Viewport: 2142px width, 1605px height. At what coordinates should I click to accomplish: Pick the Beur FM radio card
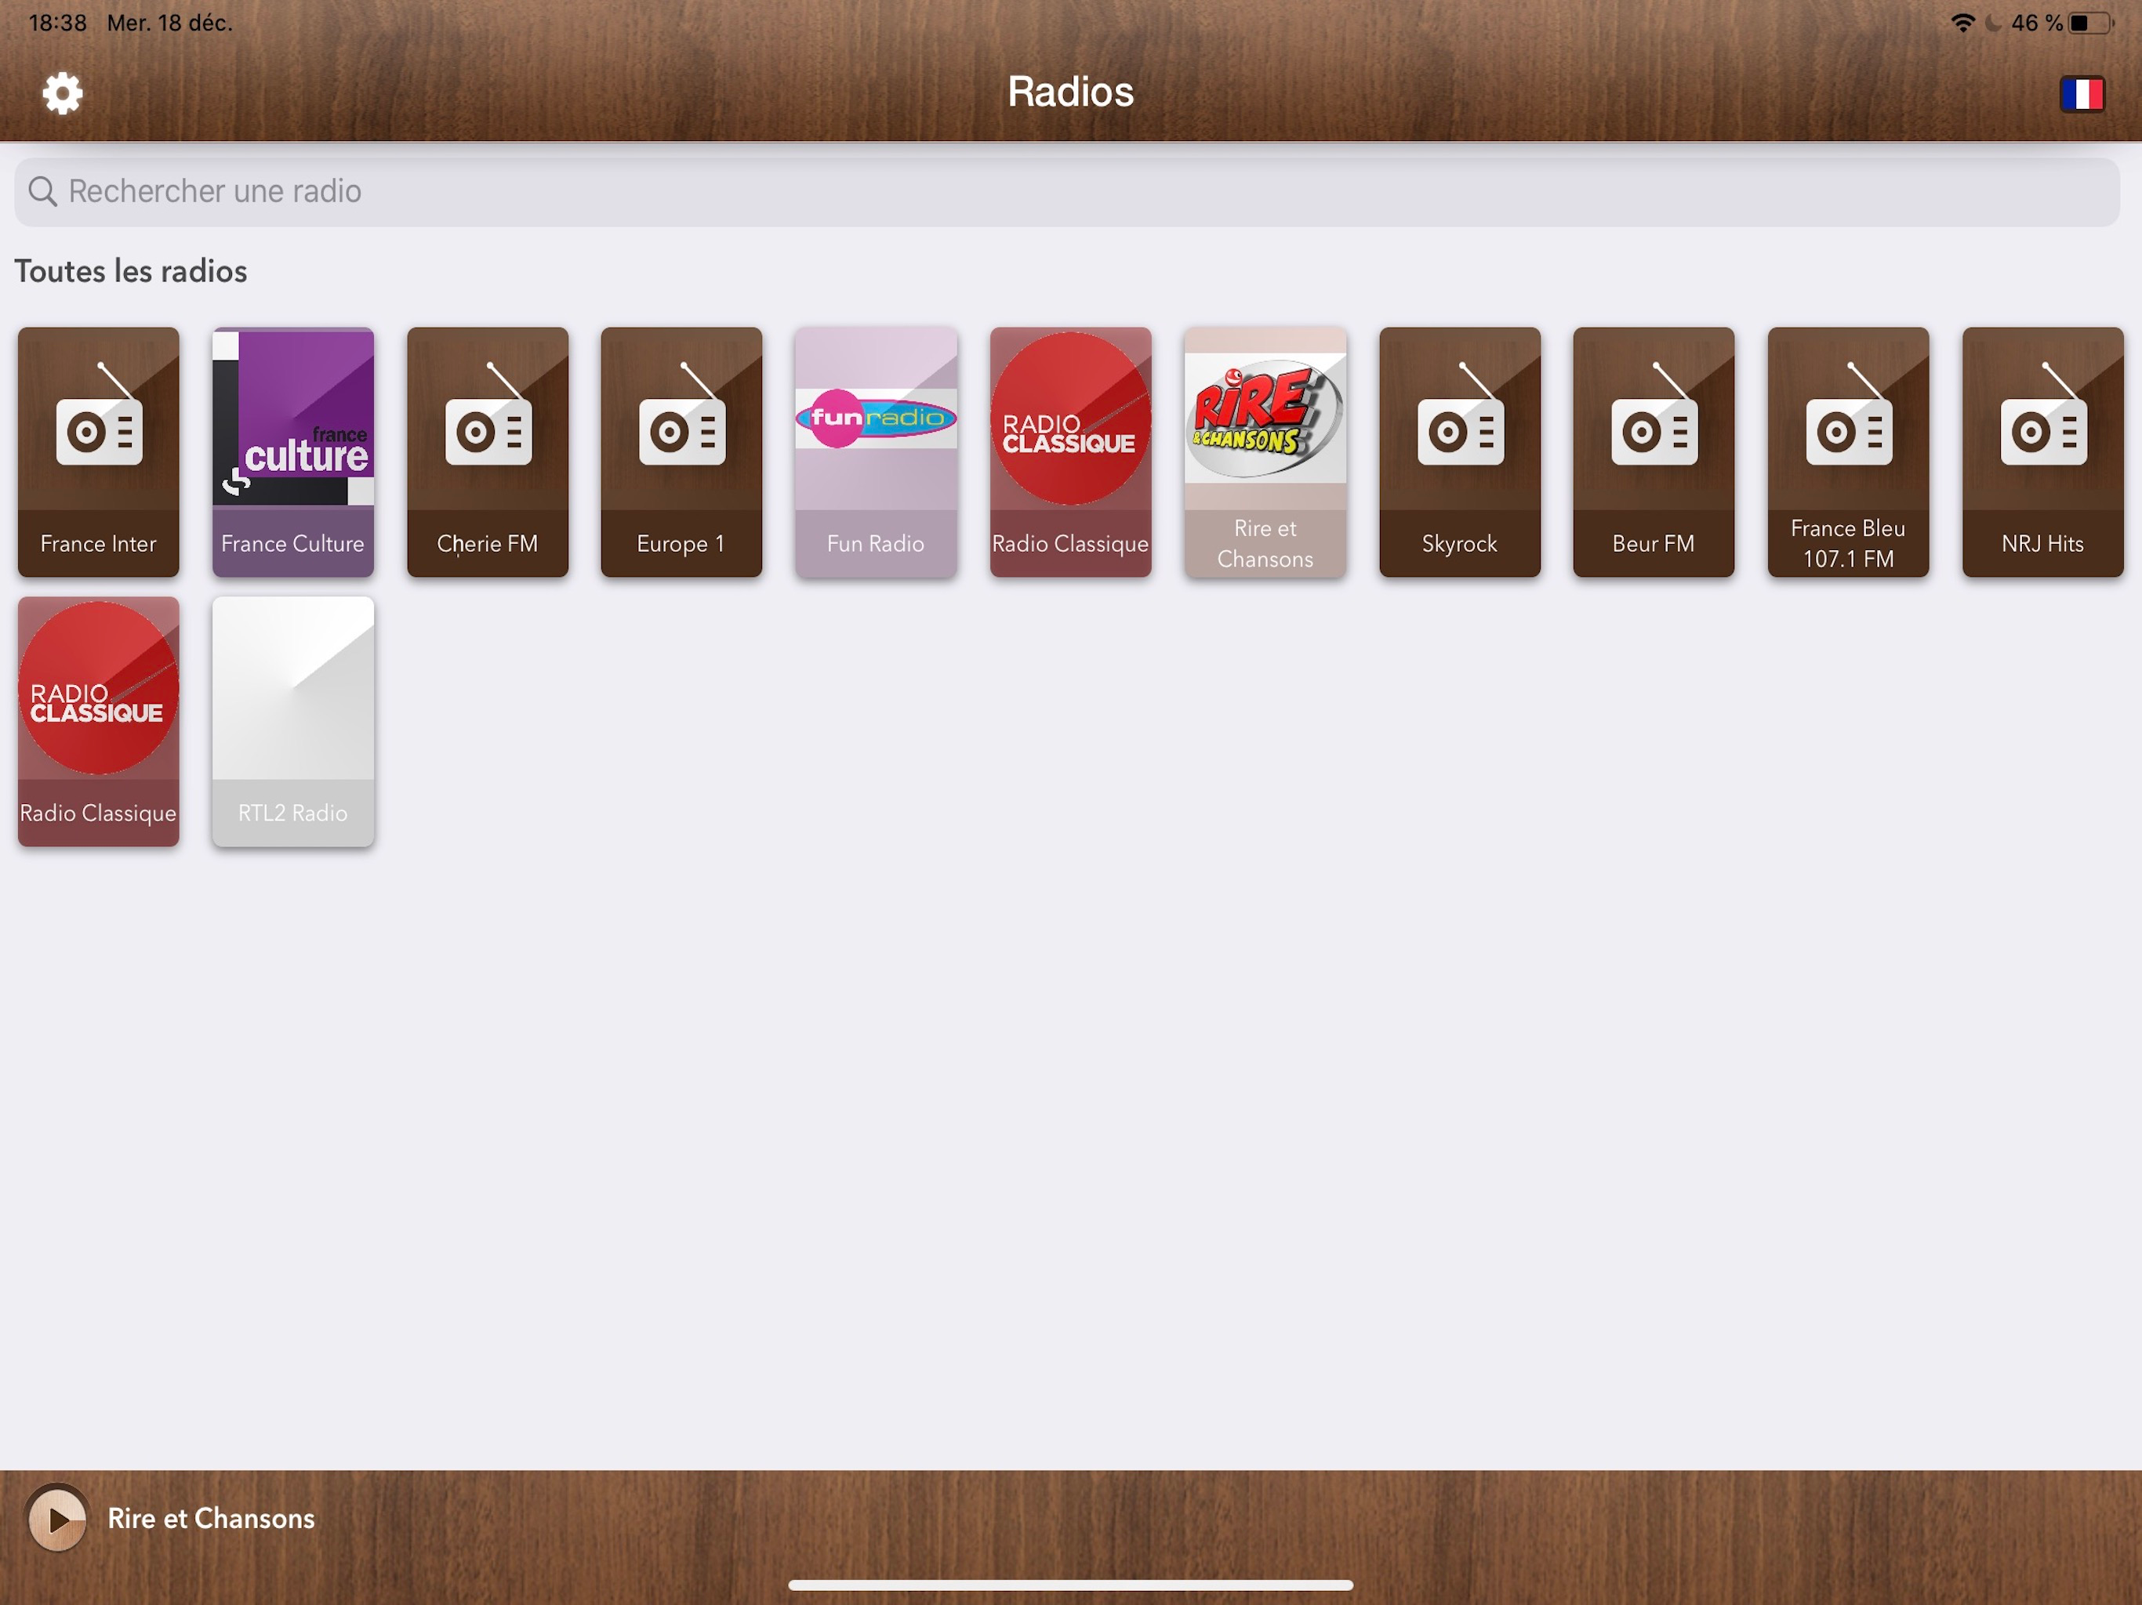tap(1654, 452)
